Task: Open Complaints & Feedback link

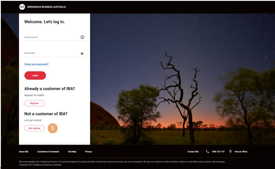Action: pos(48,152)
